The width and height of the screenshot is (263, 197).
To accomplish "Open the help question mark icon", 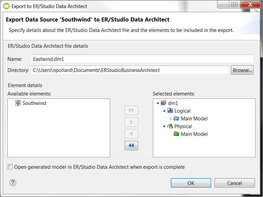I will click(13, 183).
